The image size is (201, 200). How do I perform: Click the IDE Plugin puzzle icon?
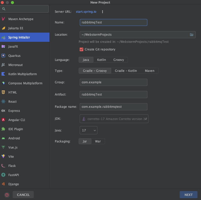[3, 129]
